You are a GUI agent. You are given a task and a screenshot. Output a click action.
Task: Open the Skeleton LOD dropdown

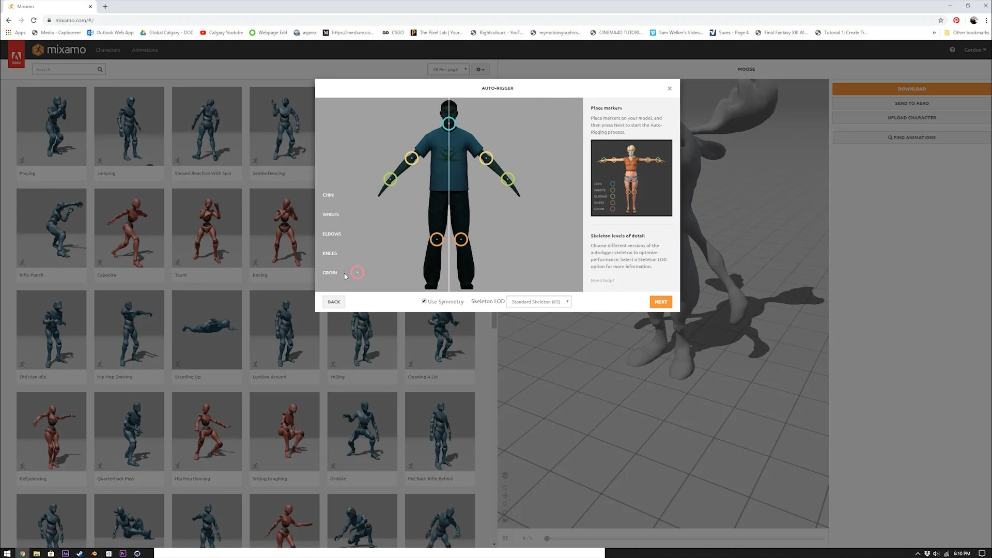coord(539,302)
